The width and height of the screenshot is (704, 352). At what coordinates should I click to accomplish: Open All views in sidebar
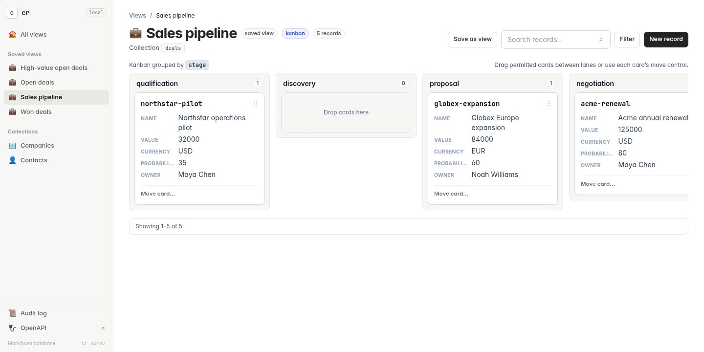pyautogui.click(x=57, y=35)
